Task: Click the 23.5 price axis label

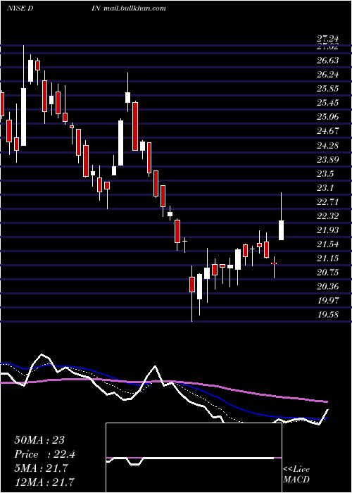Action: coord(325,173)
